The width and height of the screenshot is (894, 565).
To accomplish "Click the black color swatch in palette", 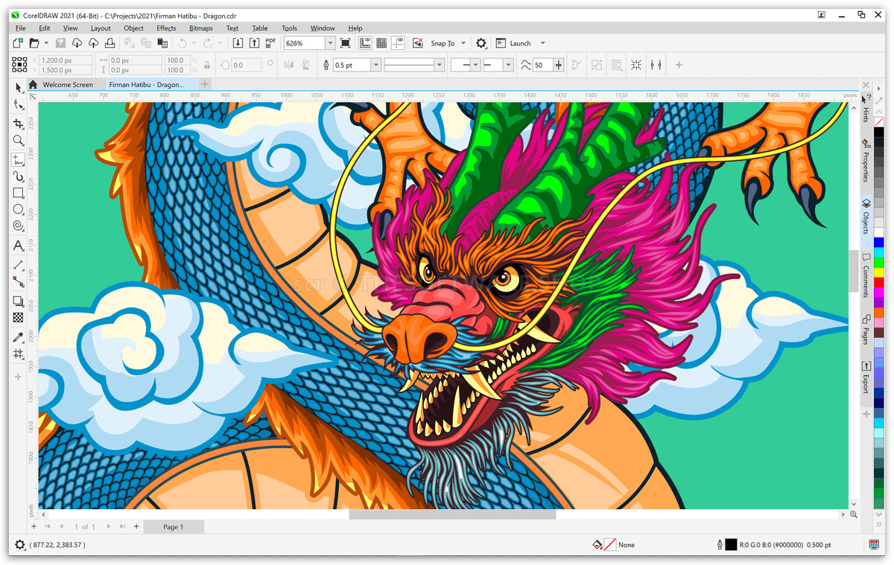I will coord(879,132).
